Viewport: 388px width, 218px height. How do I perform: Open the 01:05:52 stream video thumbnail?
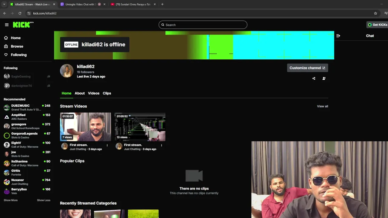tap(140, 127)
